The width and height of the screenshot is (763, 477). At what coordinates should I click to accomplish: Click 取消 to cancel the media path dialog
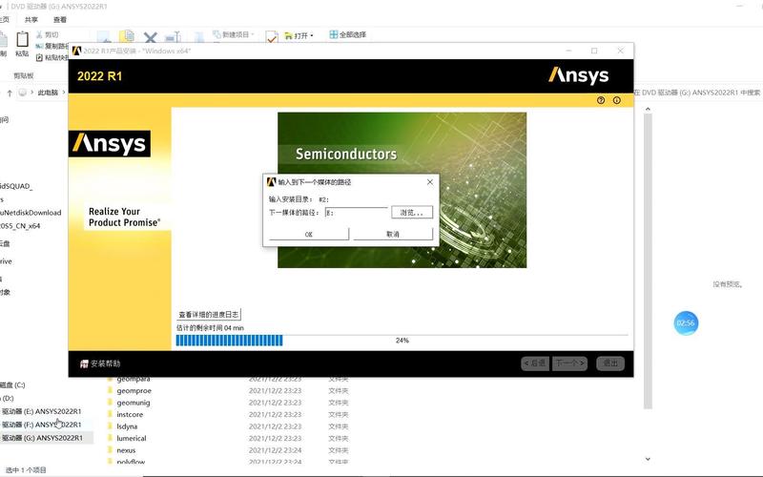click(x=393, y=234)
